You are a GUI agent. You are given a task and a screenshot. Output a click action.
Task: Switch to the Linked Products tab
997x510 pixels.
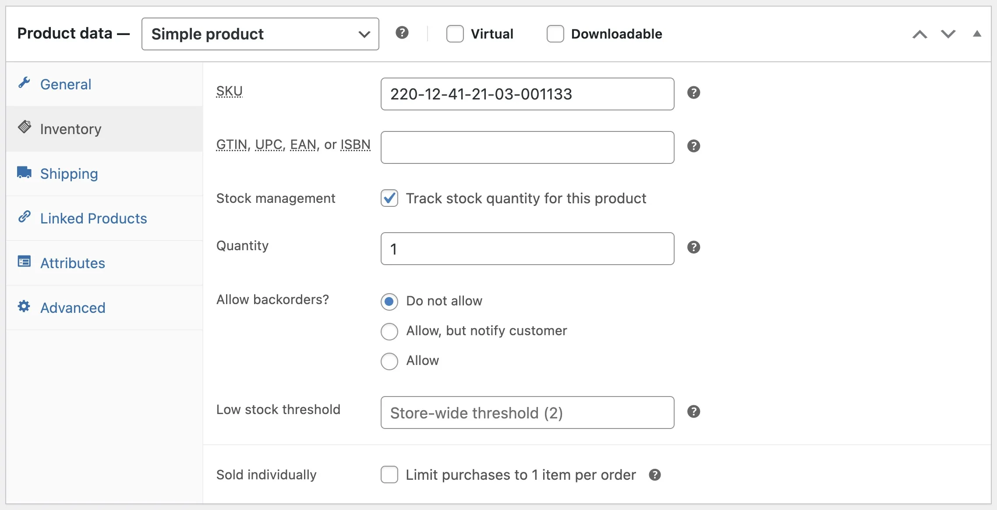[104, 218]
